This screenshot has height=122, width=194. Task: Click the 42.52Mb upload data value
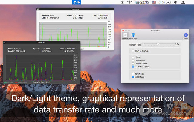[104, 18]
